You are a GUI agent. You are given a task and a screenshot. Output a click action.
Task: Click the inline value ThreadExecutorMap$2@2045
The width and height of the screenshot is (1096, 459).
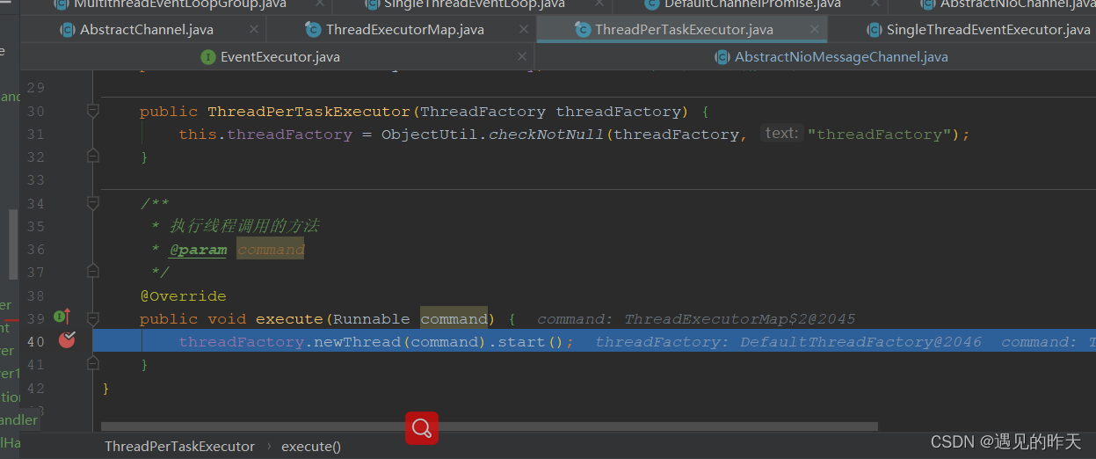(740, 319)
